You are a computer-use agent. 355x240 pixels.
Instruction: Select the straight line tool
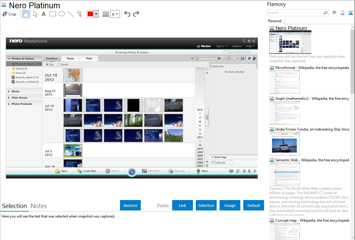tap(71, 14)
